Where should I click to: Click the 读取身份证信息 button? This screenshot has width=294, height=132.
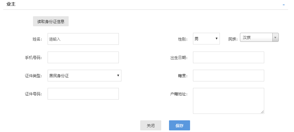(51, 21)
